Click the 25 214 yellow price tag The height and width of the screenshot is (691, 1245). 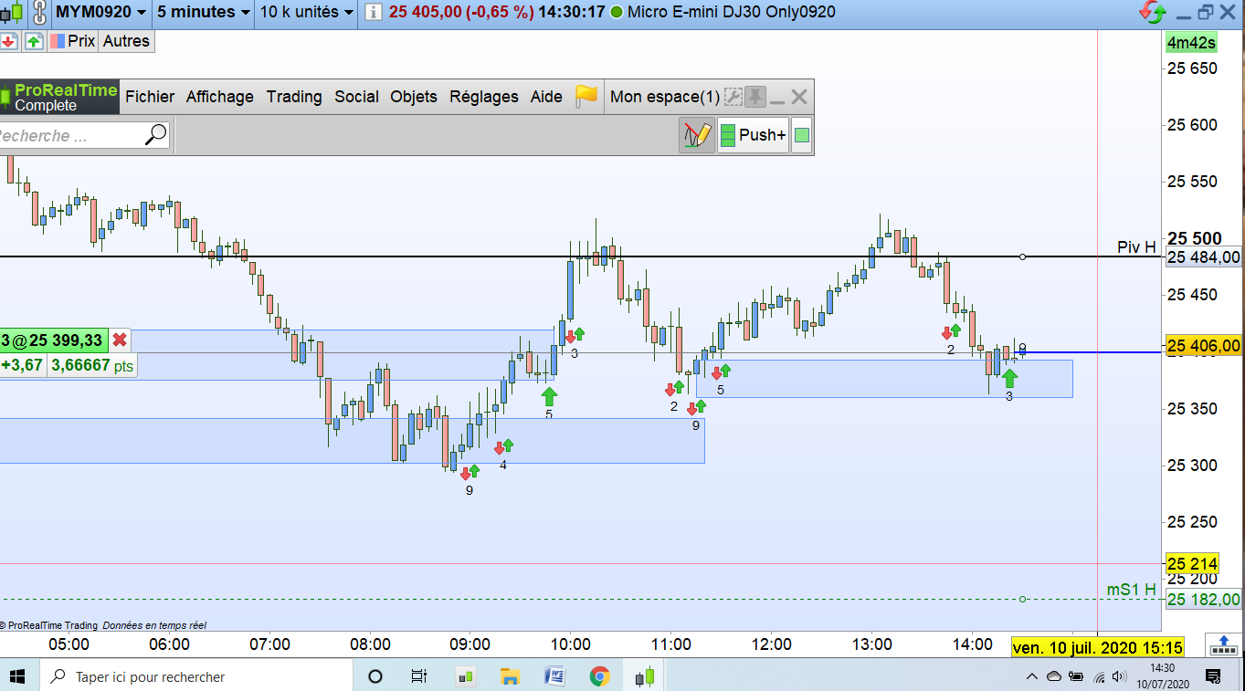click(1192, 564)
